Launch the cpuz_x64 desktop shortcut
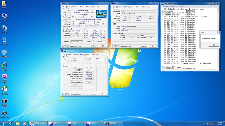This screenshot has height=126, width=225. click(x=4, y=78)
